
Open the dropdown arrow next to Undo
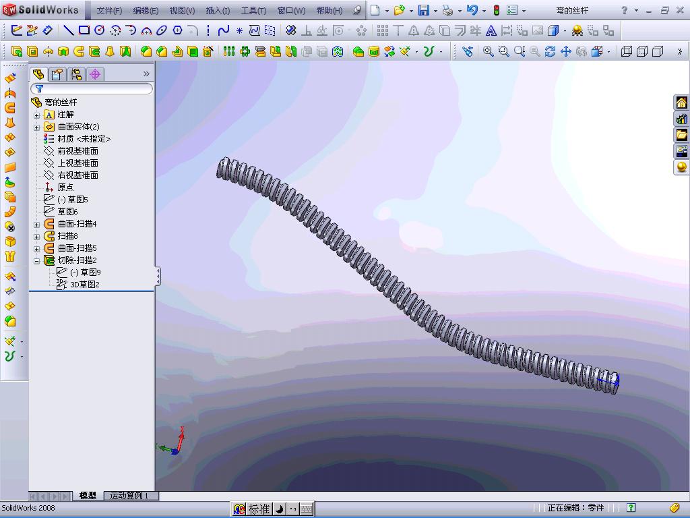[484, 11]
